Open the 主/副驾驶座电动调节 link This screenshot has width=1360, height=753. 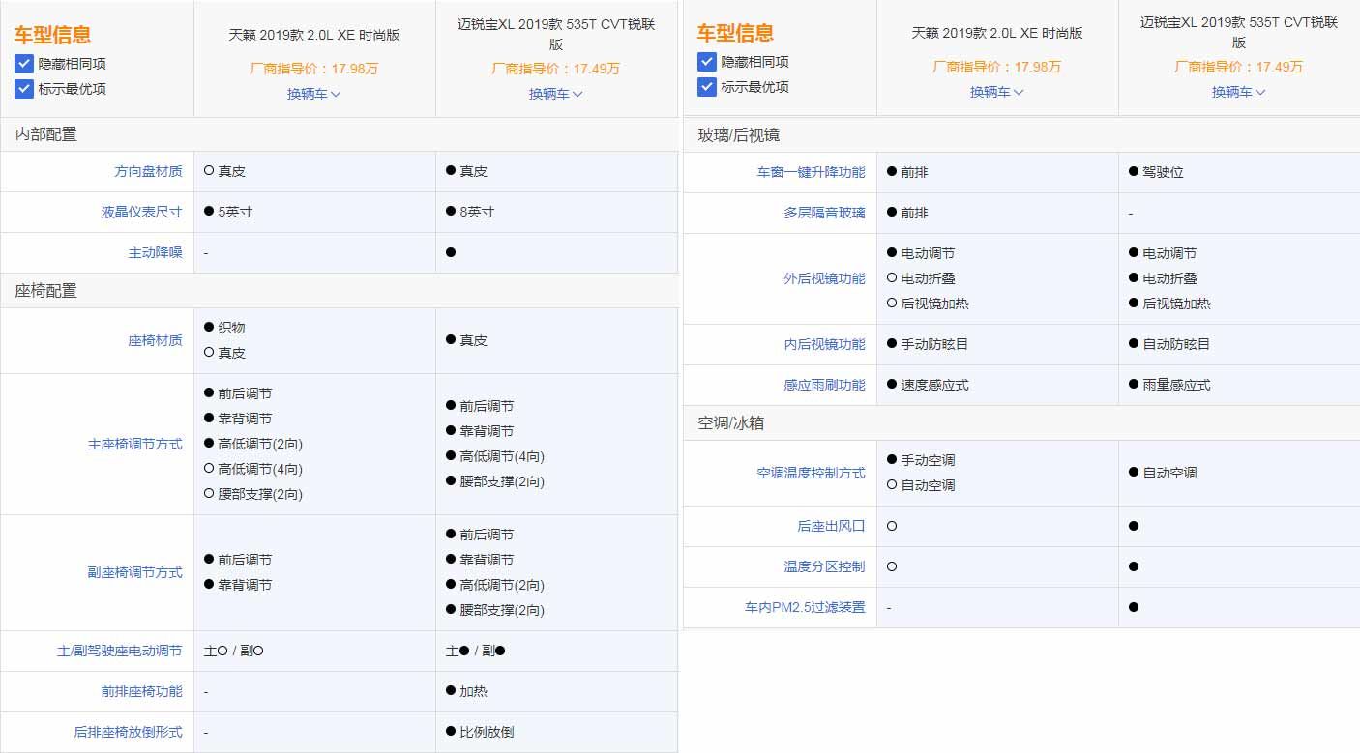(120, 651)
